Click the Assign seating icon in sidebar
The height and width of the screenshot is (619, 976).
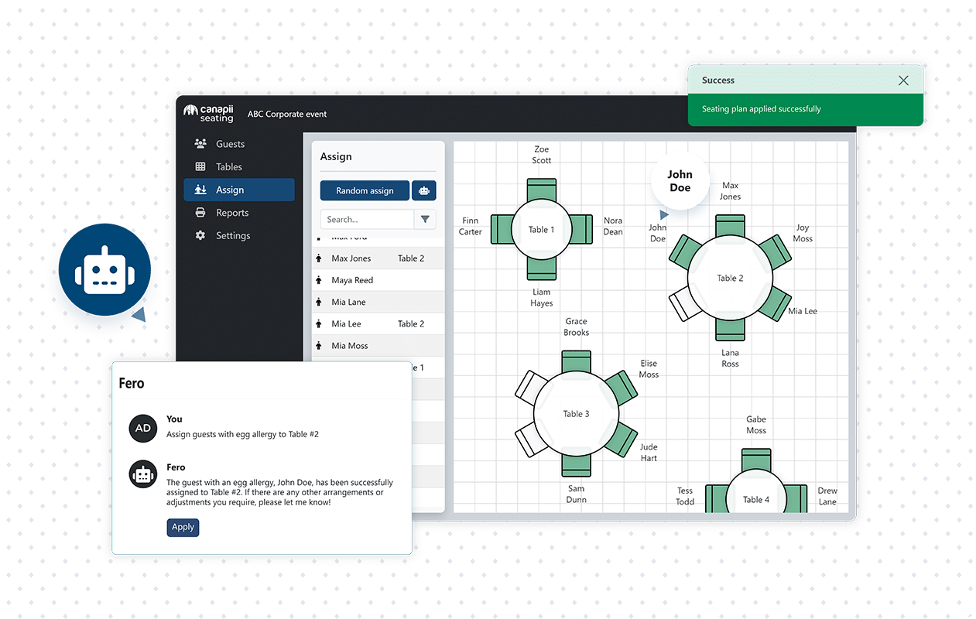[x=200, y=190]
